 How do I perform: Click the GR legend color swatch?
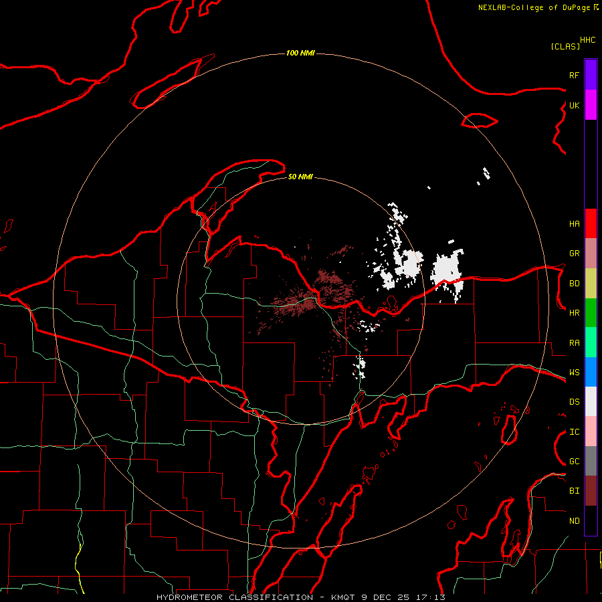point(591,254)
